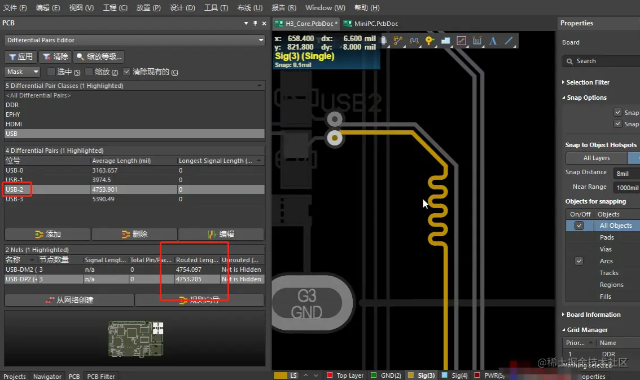Screen dimensions: 640x380
Task: Open the 文件 (F) menu
Action: pos(15,8)
